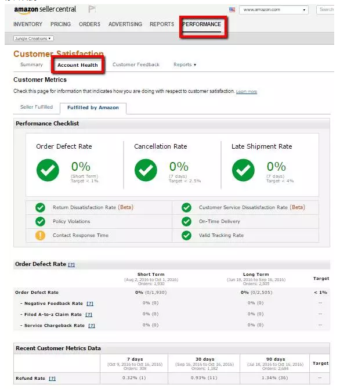Screen dimensions: 340x392
Task: Click Contact Response Time warning icon
Action: [40, 236]
